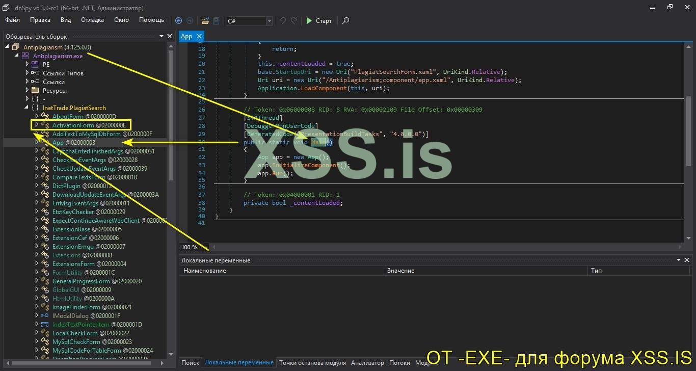Screen dimensions: 696x371
Task: Click the code editor vertical scrollbar
Action: [688, 131]
